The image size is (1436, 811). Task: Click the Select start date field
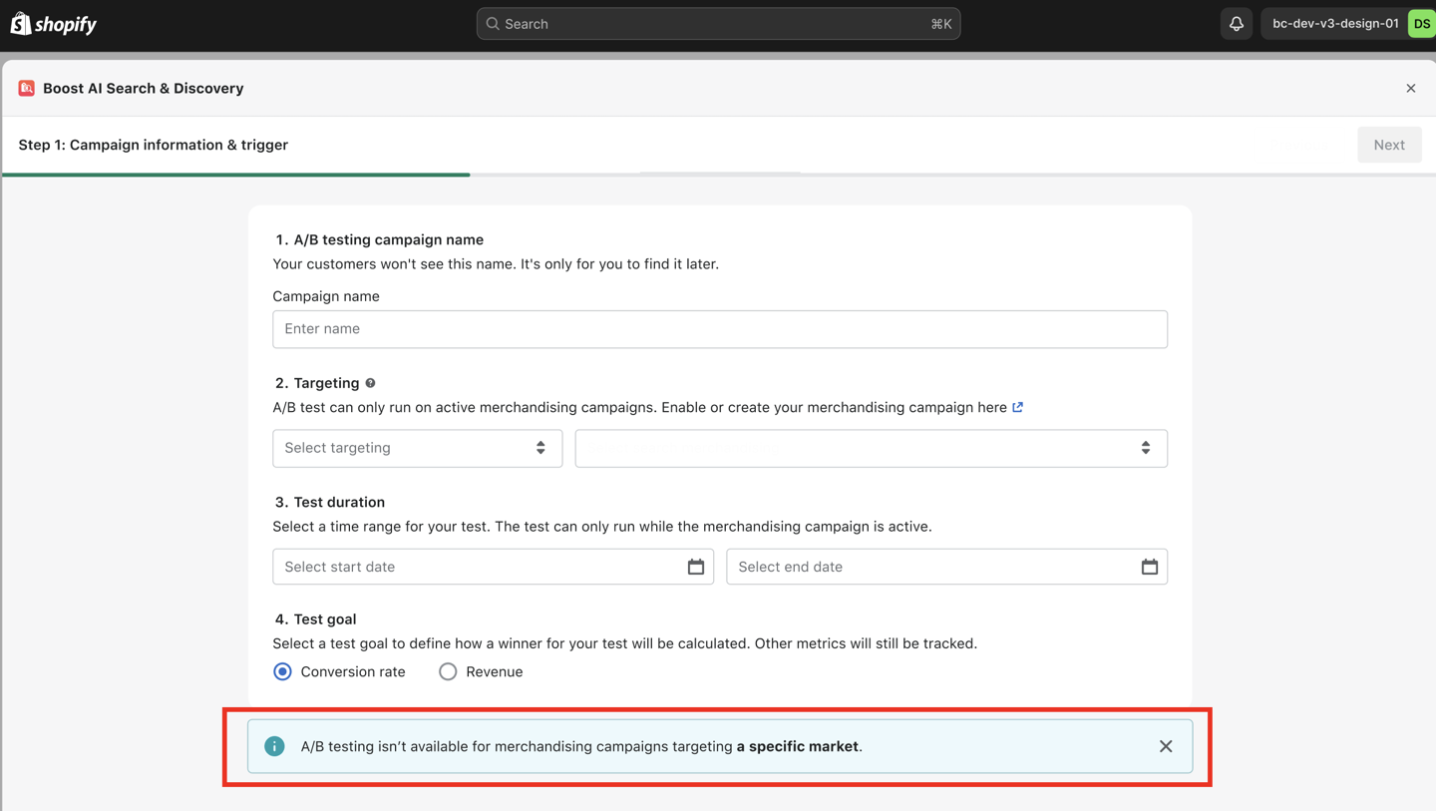494,567
